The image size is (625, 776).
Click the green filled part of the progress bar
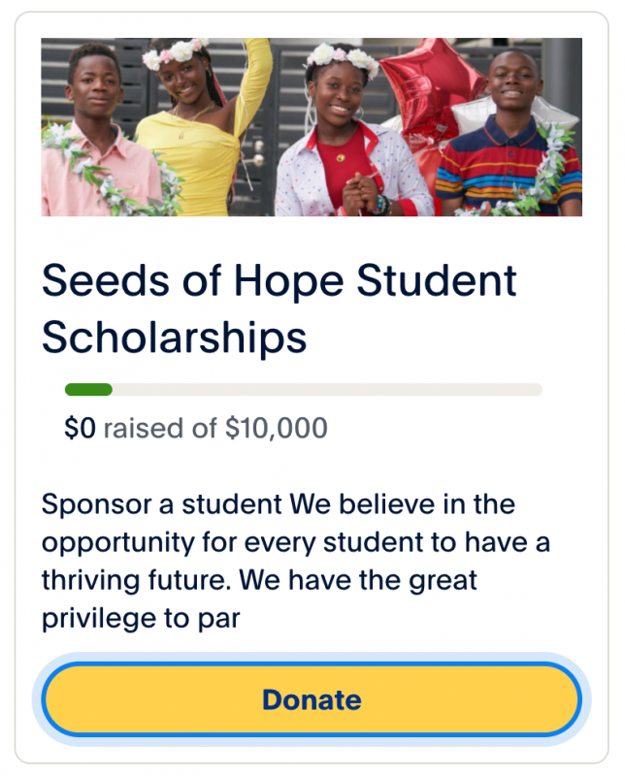pos(88,390)
